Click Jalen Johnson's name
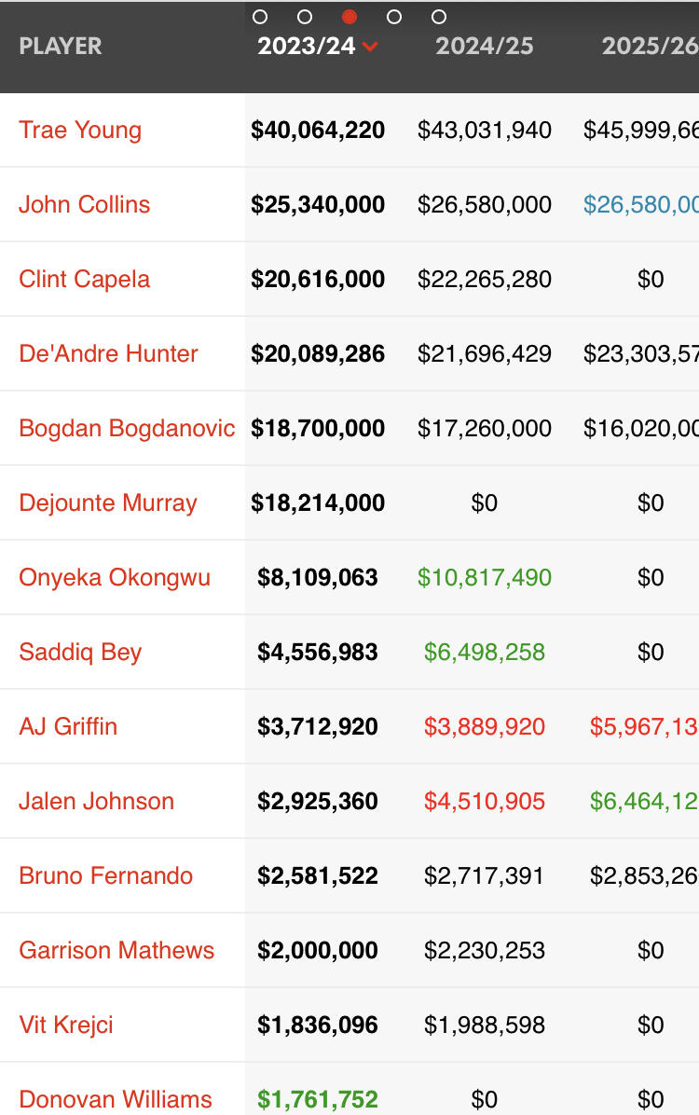This screenshot has width=699, height=1115. pyautogui.click(x=97, y=802)
